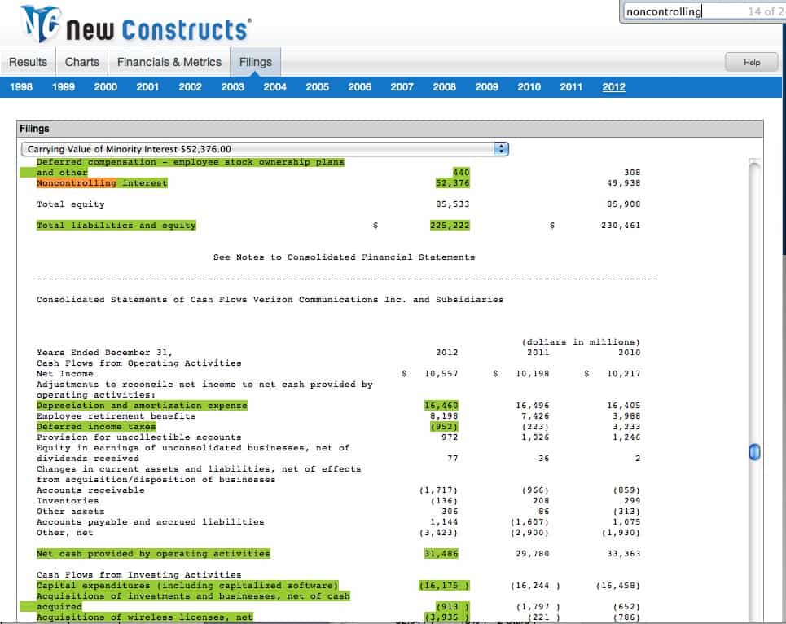The width and height of the screenshot is (786, 624).
Task: Select the 2000 filing year
Action: coord(105,87)
